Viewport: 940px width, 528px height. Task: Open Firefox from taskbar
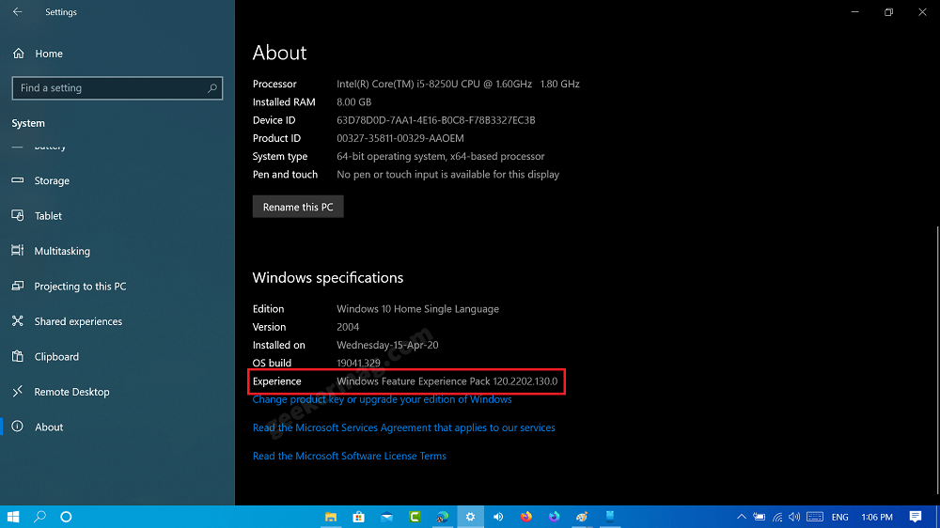pos(525,517)
